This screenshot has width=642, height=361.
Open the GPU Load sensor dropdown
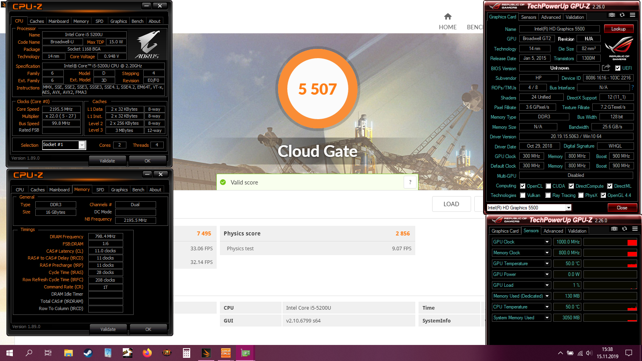[x=547, y=285]
